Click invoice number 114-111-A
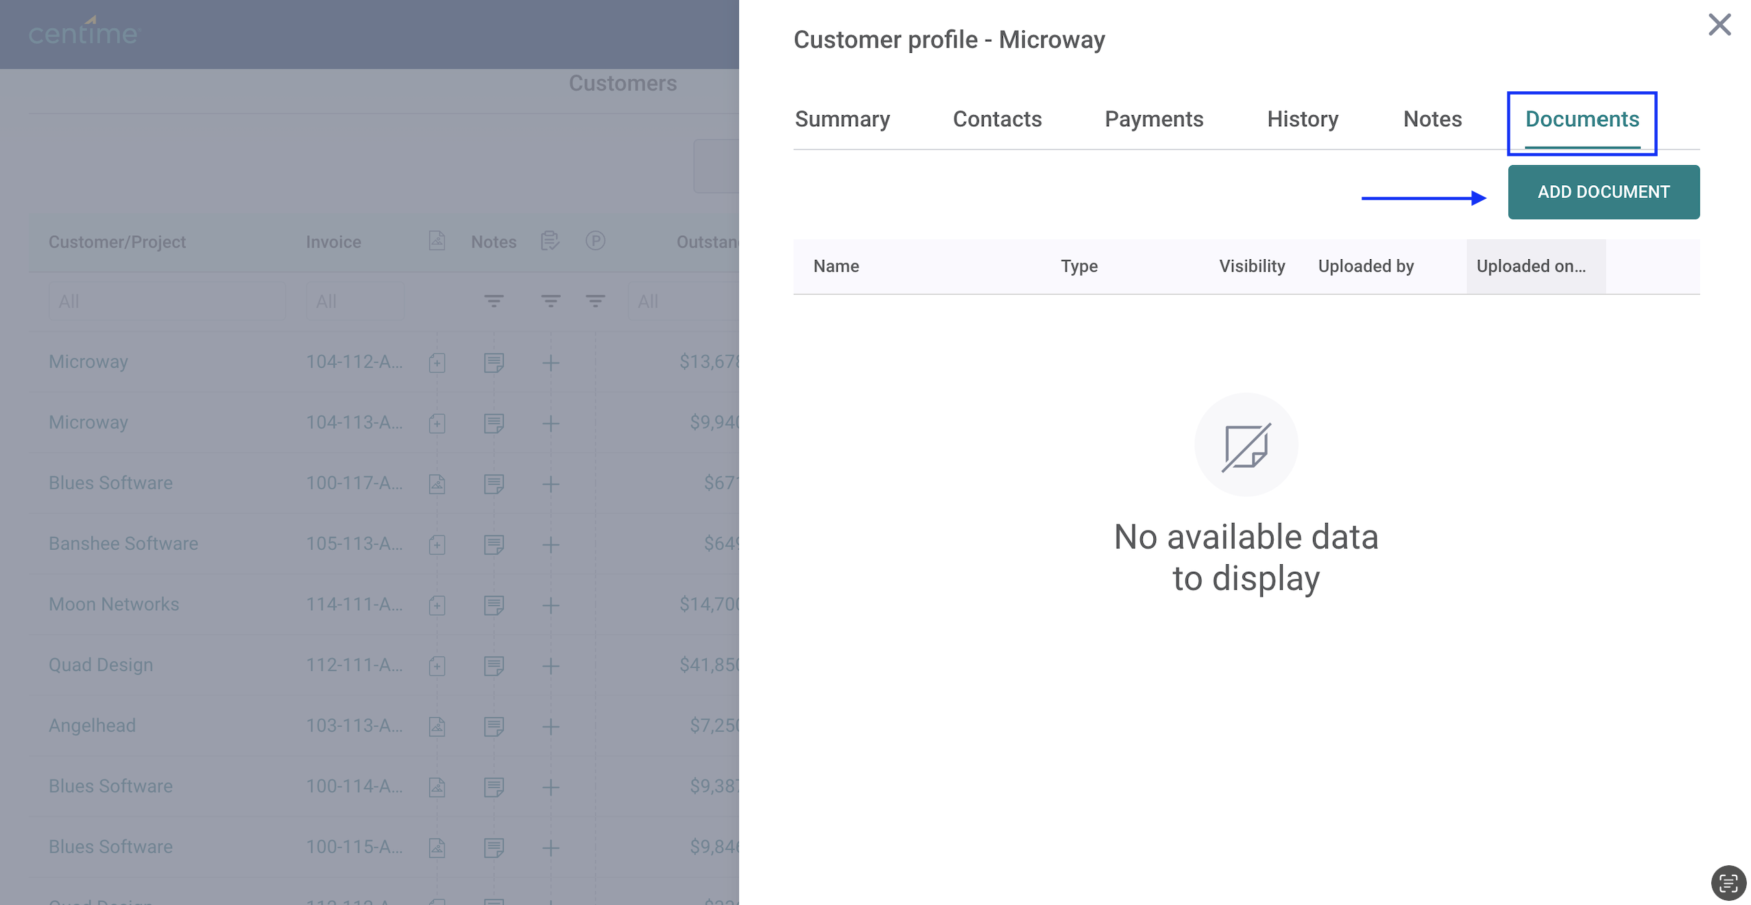 [354, 604]
